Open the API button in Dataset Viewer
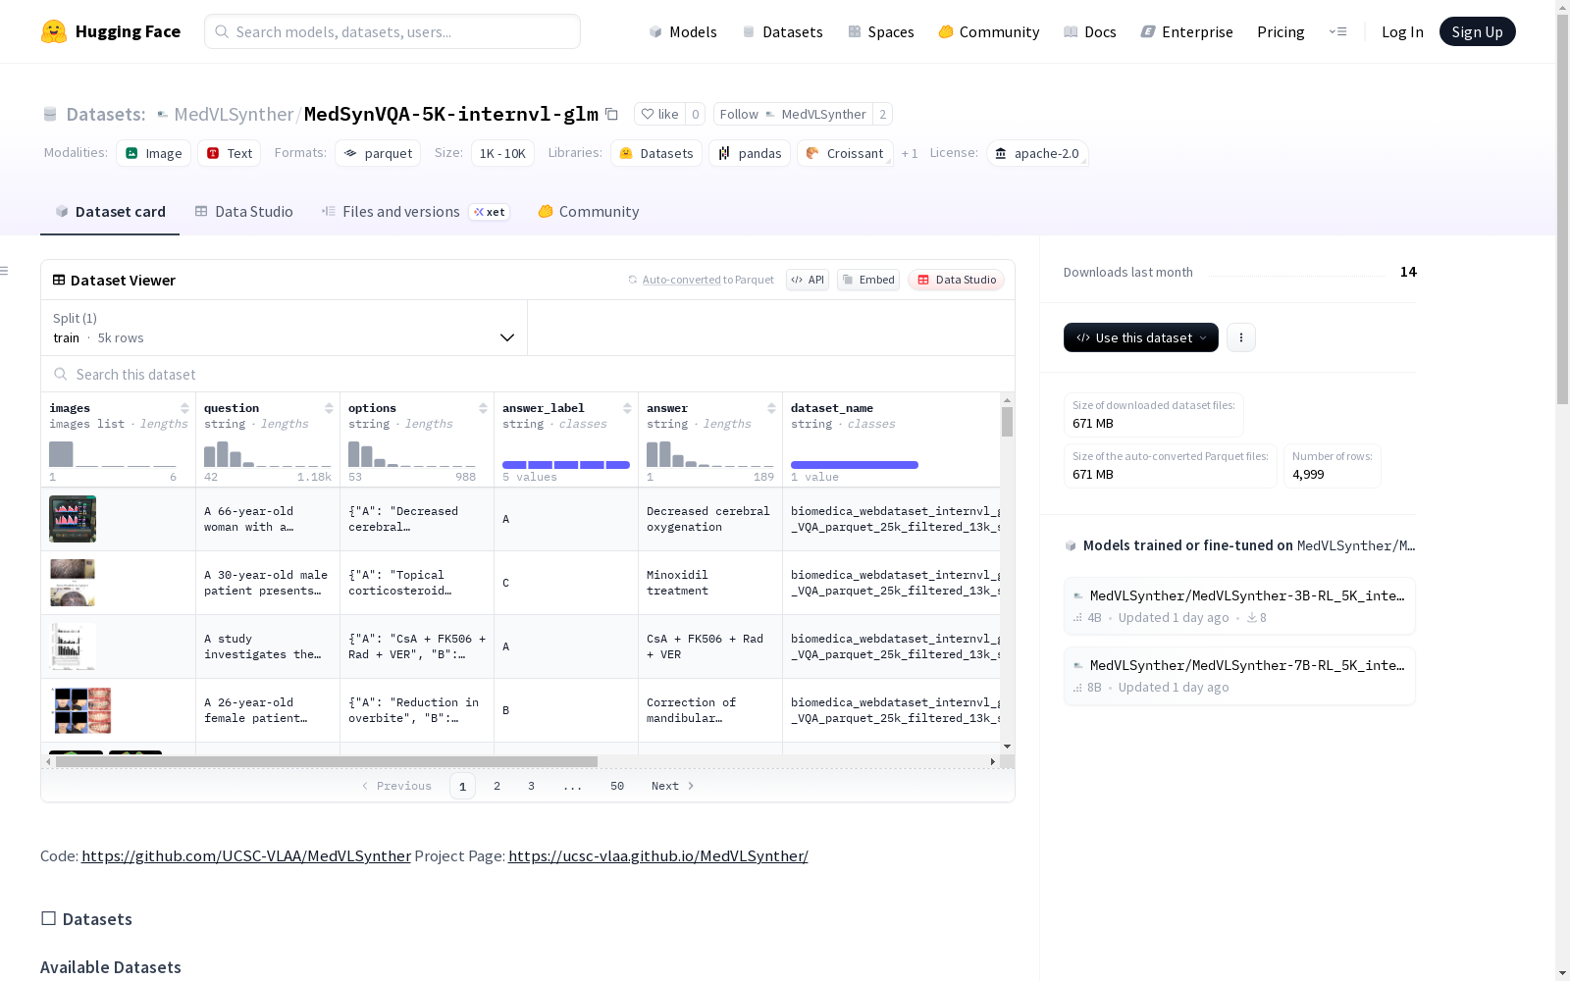The image size is (1570, 981). 808,280
